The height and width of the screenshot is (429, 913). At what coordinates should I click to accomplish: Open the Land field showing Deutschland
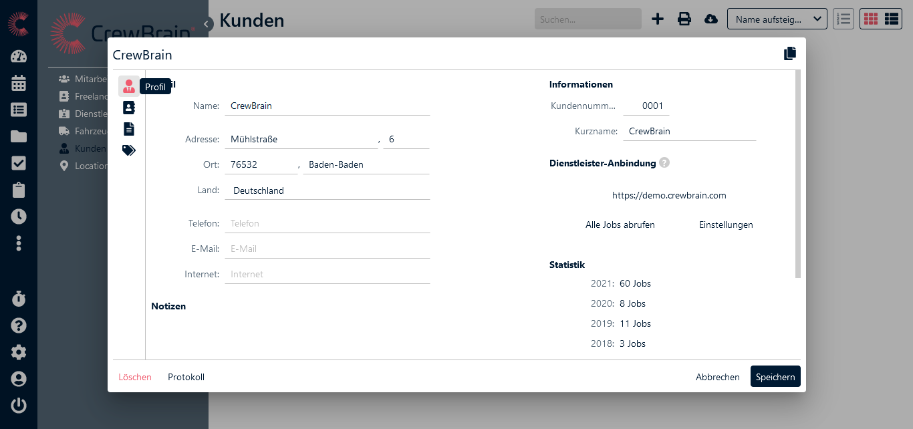click(327, 190)
